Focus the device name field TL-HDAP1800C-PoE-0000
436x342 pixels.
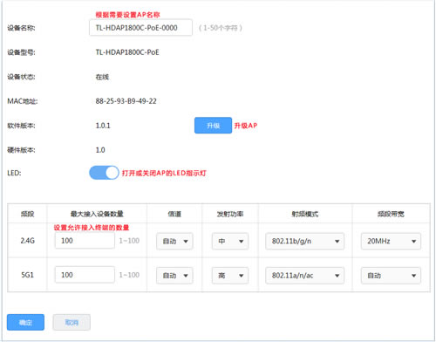140,28
